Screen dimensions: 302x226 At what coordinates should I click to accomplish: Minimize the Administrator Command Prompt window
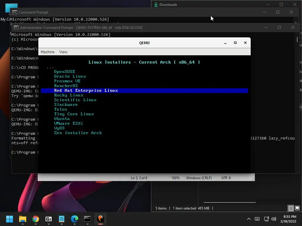point(266,27)
